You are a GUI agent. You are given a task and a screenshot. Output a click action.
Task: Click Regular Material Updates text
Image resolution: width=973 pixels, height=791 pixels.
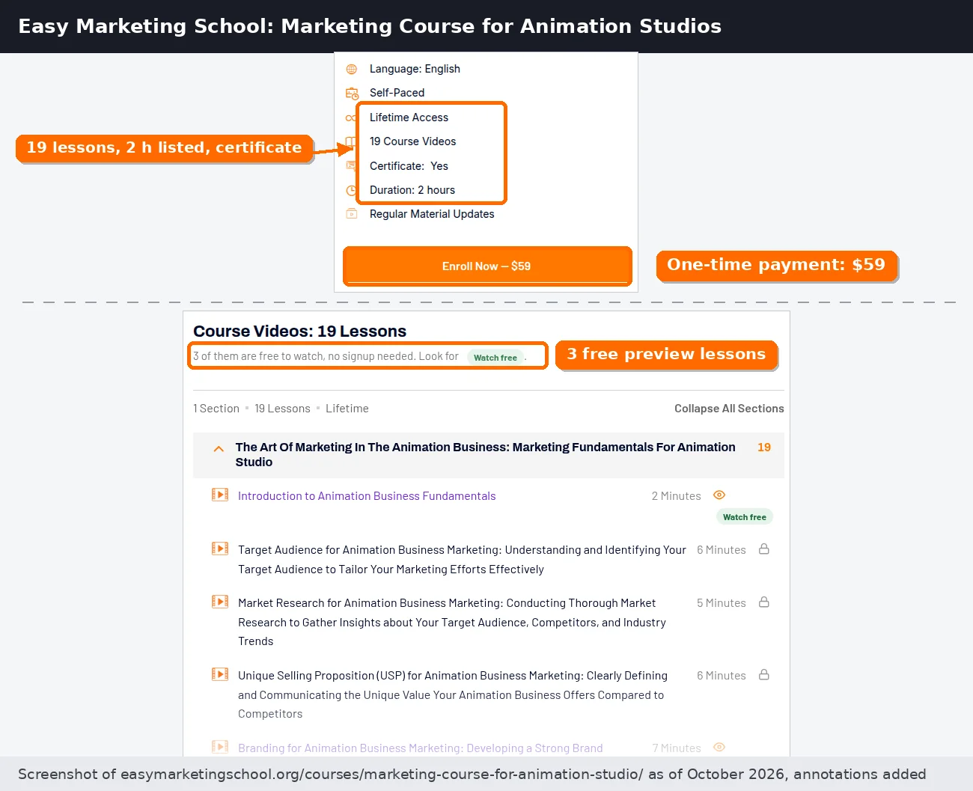click(x=432, y=214)
